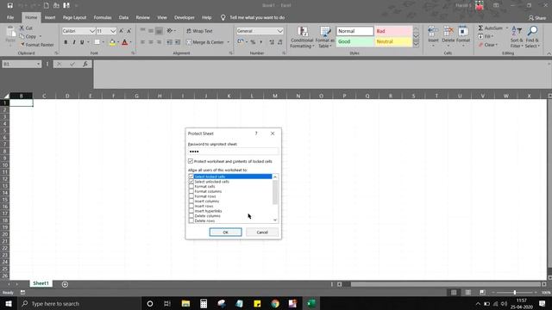Screen dimensions: 552x310
Task: Expand Merge & Center options arrow
Action: click(228, 42)
